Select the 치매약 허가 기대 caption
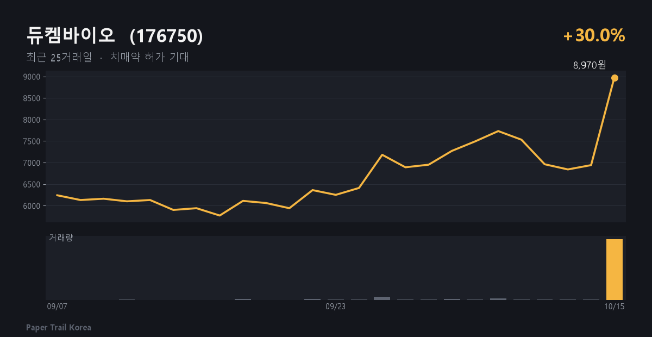This screenshot has width=652, height=337. [149, 57]
